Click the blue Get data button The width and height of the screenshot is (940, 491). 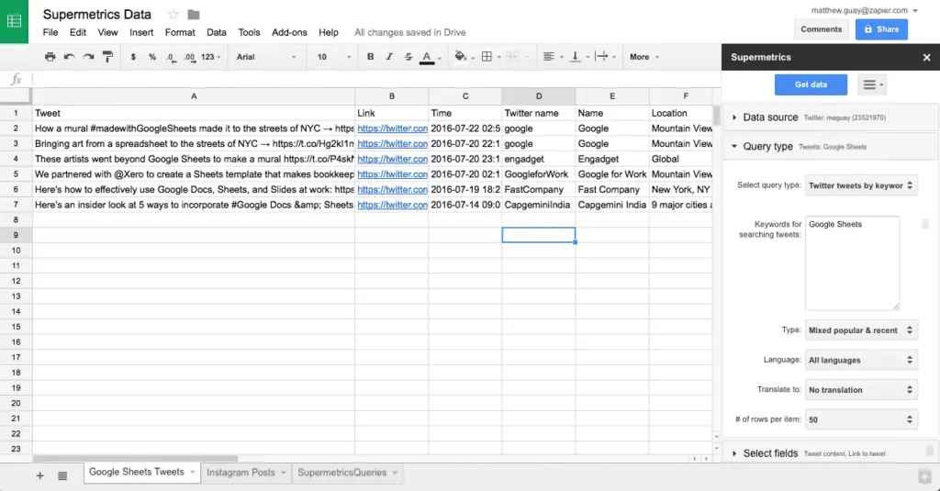811,84
